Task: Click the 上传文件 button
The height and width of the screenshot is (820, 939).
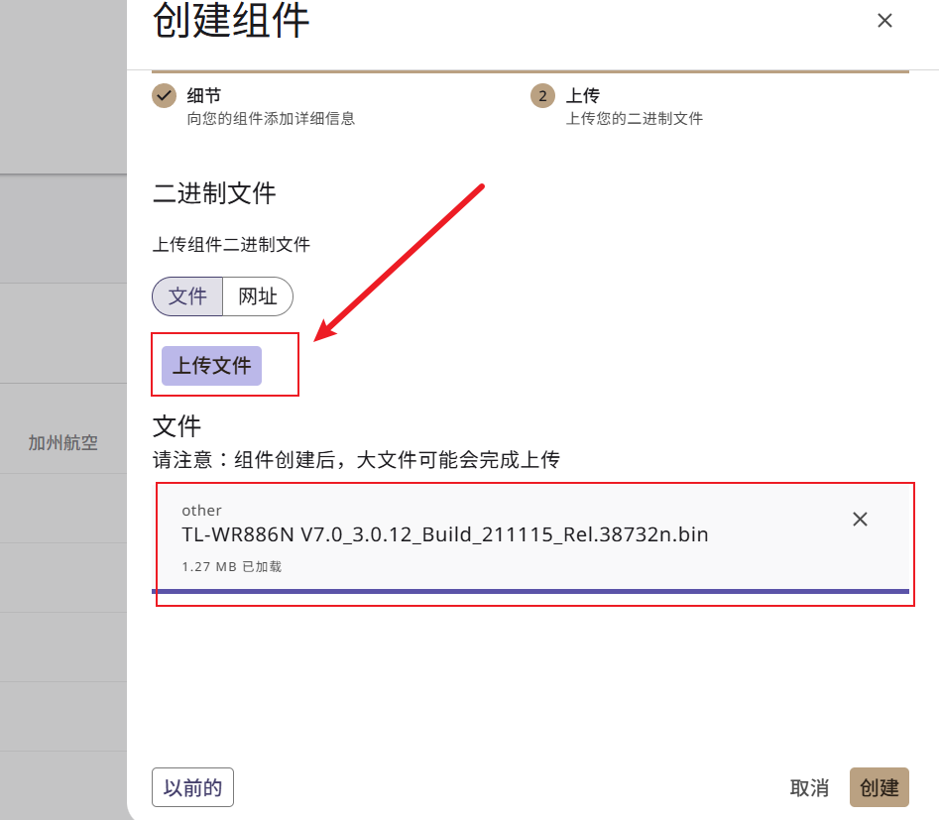Action: (x=211, y=365)
